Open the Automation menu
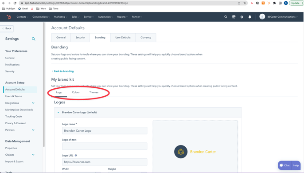The height and width of the screenshot is (173, 304). [105, 17]
